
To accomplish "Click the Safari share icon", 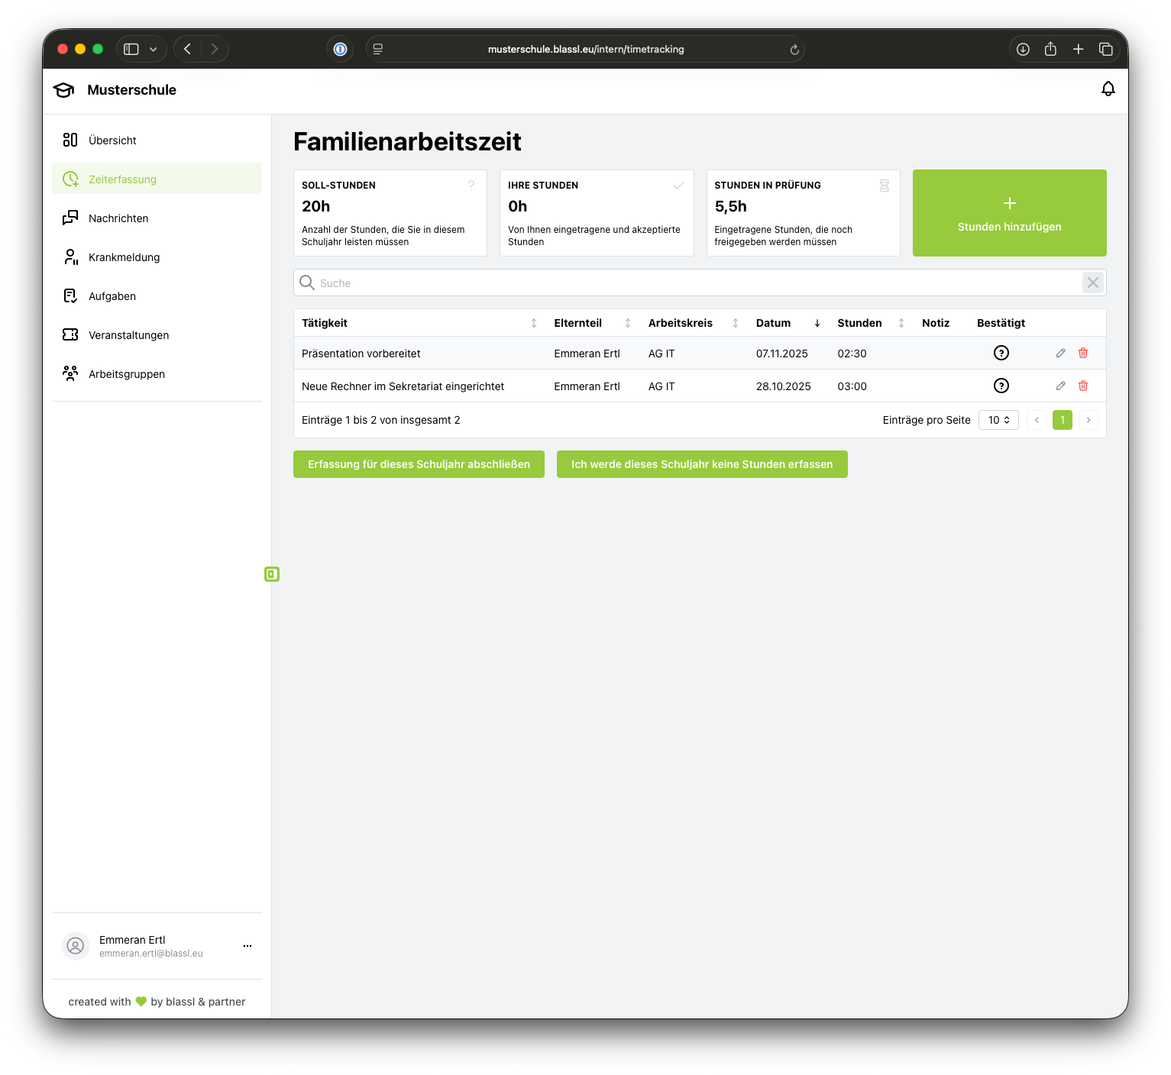I will (1050, 49).
